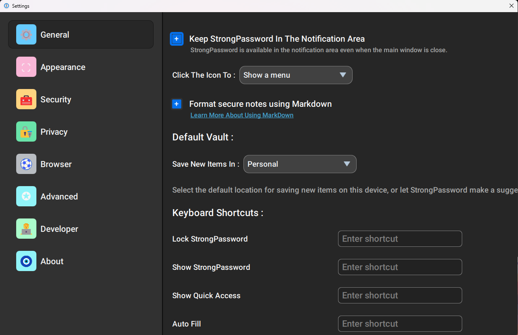The width and height of the screenshot is (518, 335).
Task: Switch to the Appearance settings tab
Action: point(63,67)
